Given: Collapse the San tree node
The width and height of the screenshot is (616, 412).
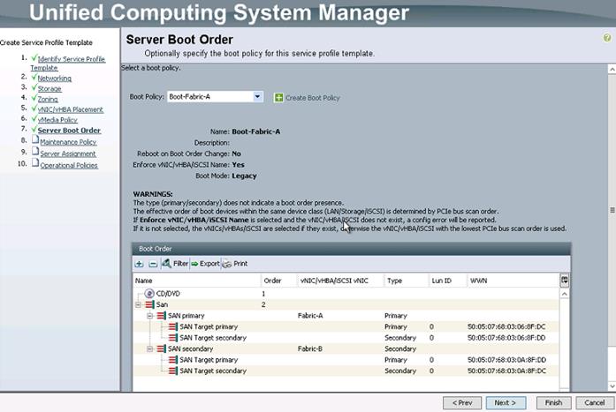Looking at the screenshot, I should [138, 304].
